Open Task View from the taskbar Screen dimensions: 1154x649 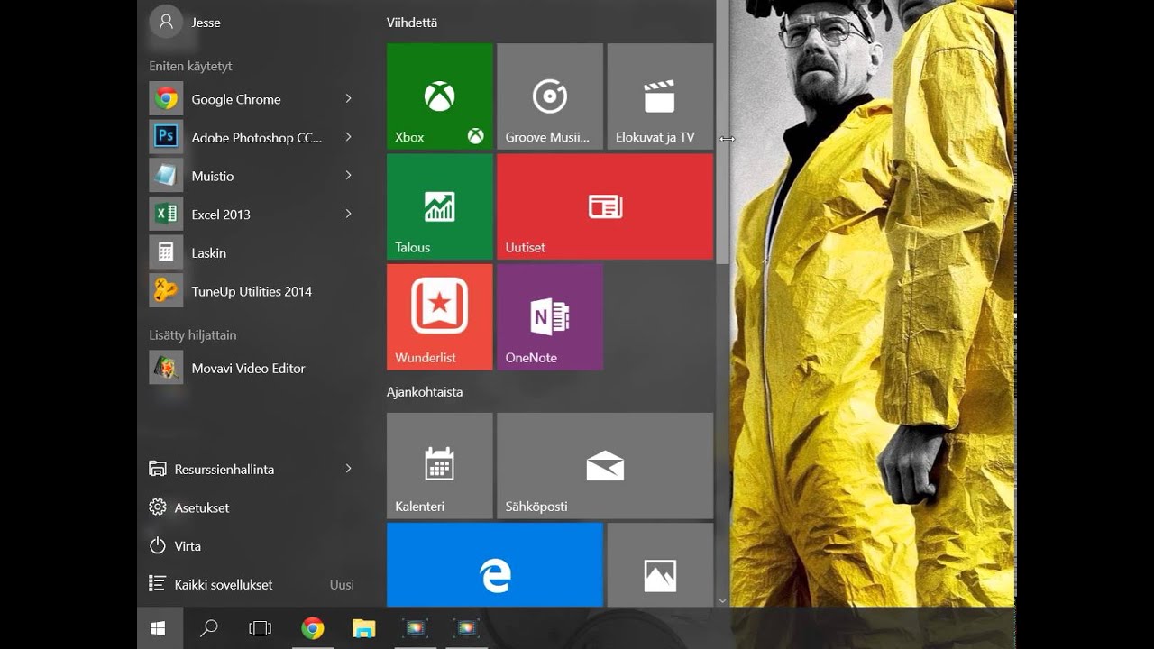tap(260, 628)
